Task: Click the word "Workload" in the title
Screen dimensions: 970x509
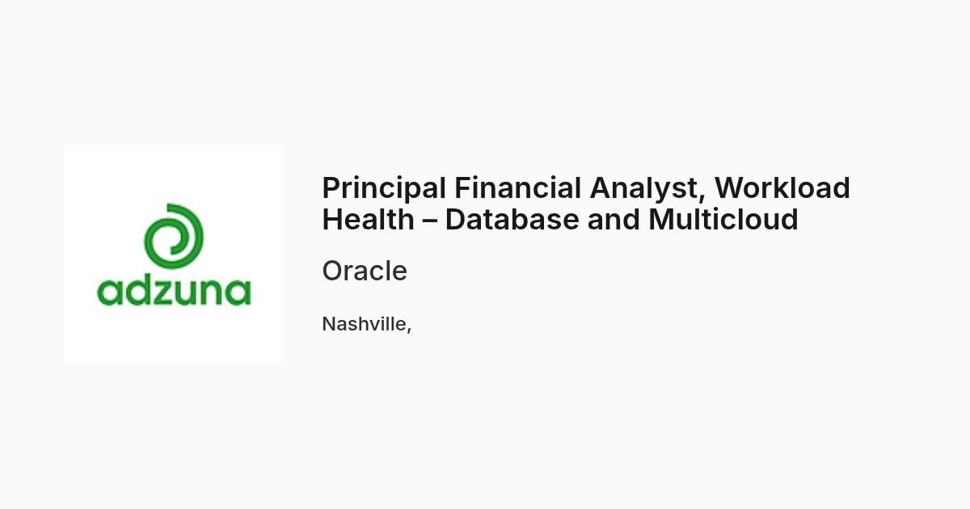Action: click(x=782, y=188)
